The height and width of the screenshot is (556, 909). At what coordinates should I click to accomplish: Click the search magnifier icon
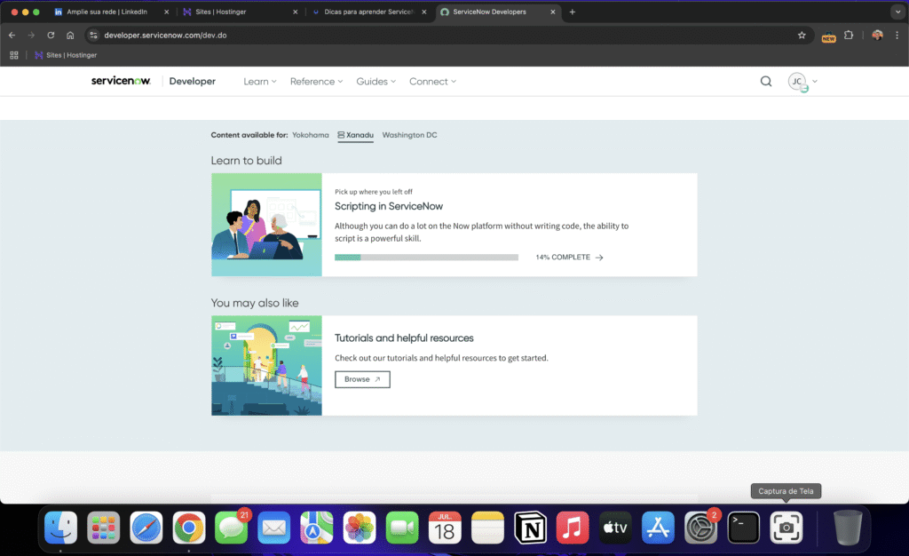click(x=766, y=81)
